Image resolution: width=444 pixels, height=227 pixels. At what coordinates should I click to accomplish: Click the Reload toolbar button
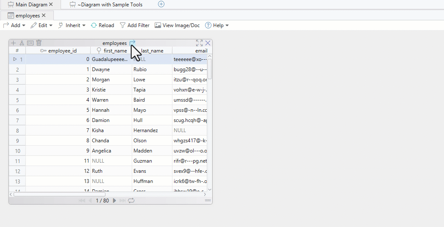103,25
